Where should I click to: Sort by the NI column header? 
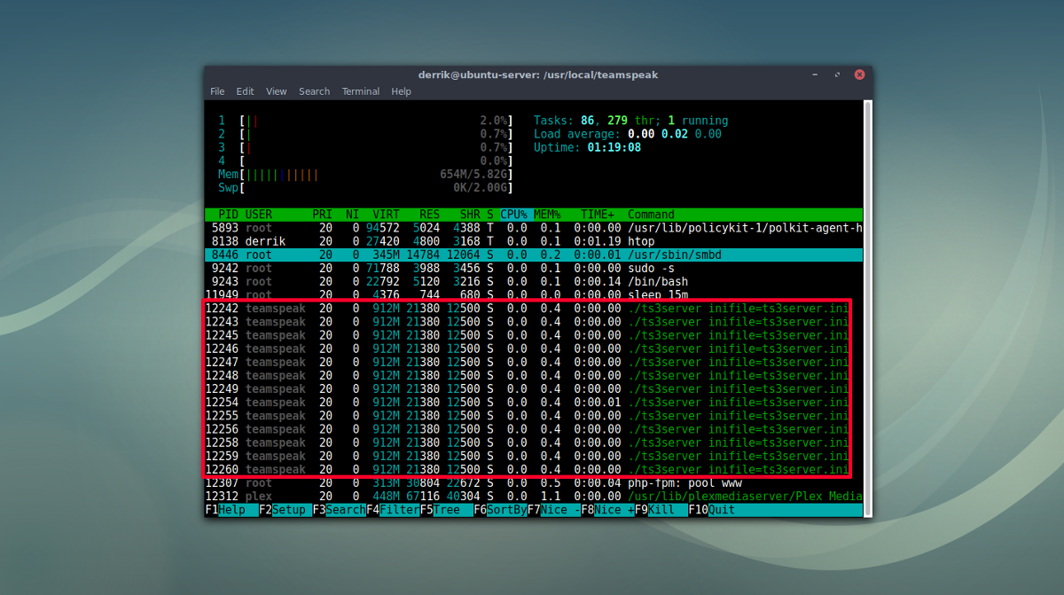point(353,215)
